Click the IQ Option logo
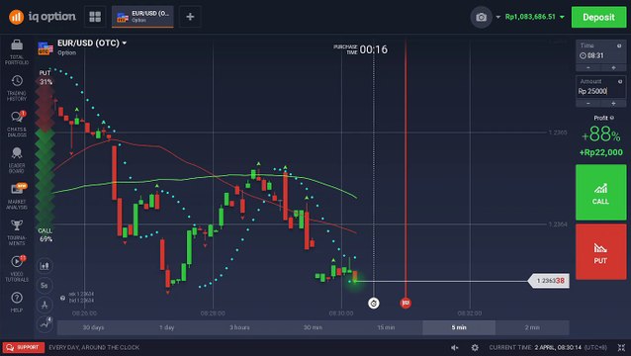The image size is (631, 356). [43, 17]
